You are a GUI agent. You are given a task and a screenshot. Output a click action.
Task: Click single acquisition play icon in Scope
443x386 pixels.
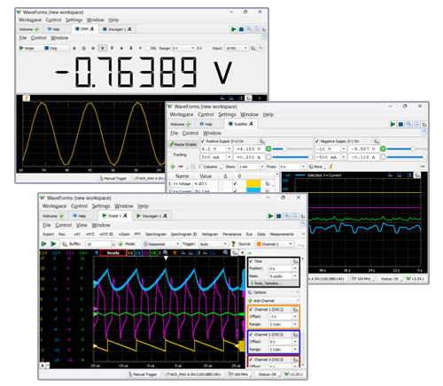point(44,243)
